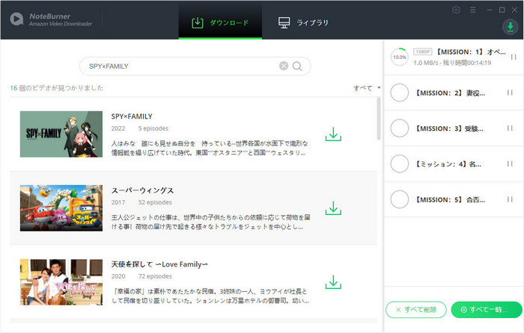Download 天使を探して Love Family series
Image resolution: width=524 pixels, height=333 pixels.
(x=333, y=282)
